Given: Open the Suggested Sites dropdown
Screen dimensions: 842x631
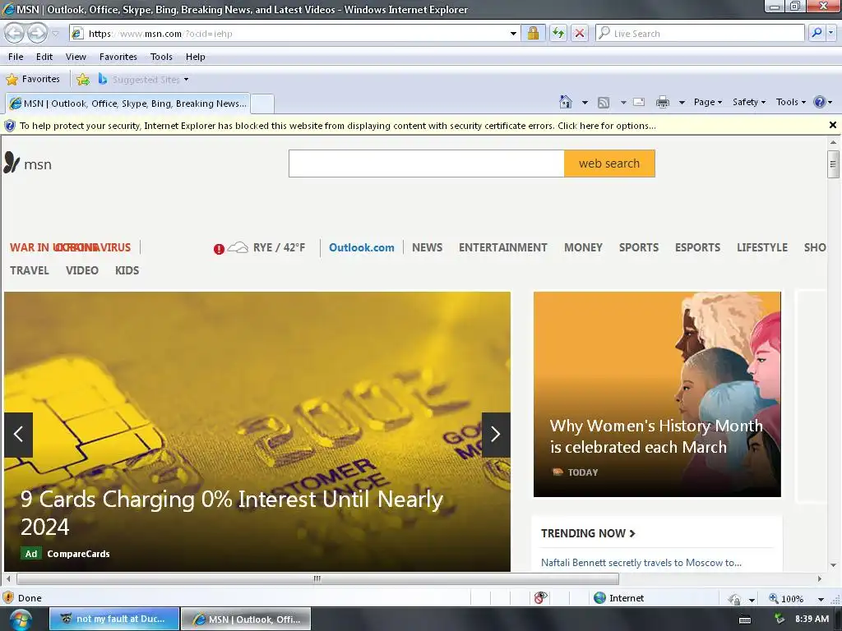Looking at the screenshot, I should 143,80.
